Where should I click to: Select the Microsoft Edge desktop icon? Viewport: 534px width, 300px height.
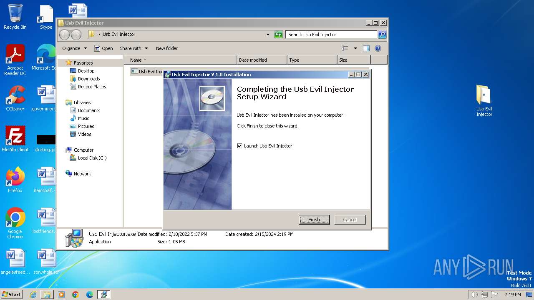tap(43, 58)
